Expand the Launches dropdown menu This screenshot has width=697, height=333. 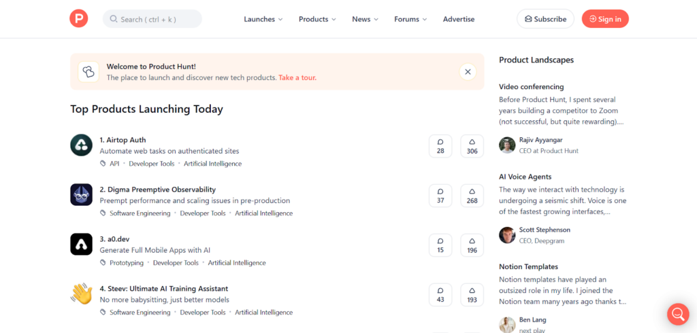[x=263, y=19]
